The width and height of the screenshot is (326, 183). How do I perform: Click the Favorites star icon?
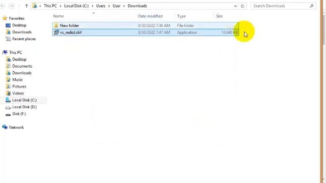(5, 18)
